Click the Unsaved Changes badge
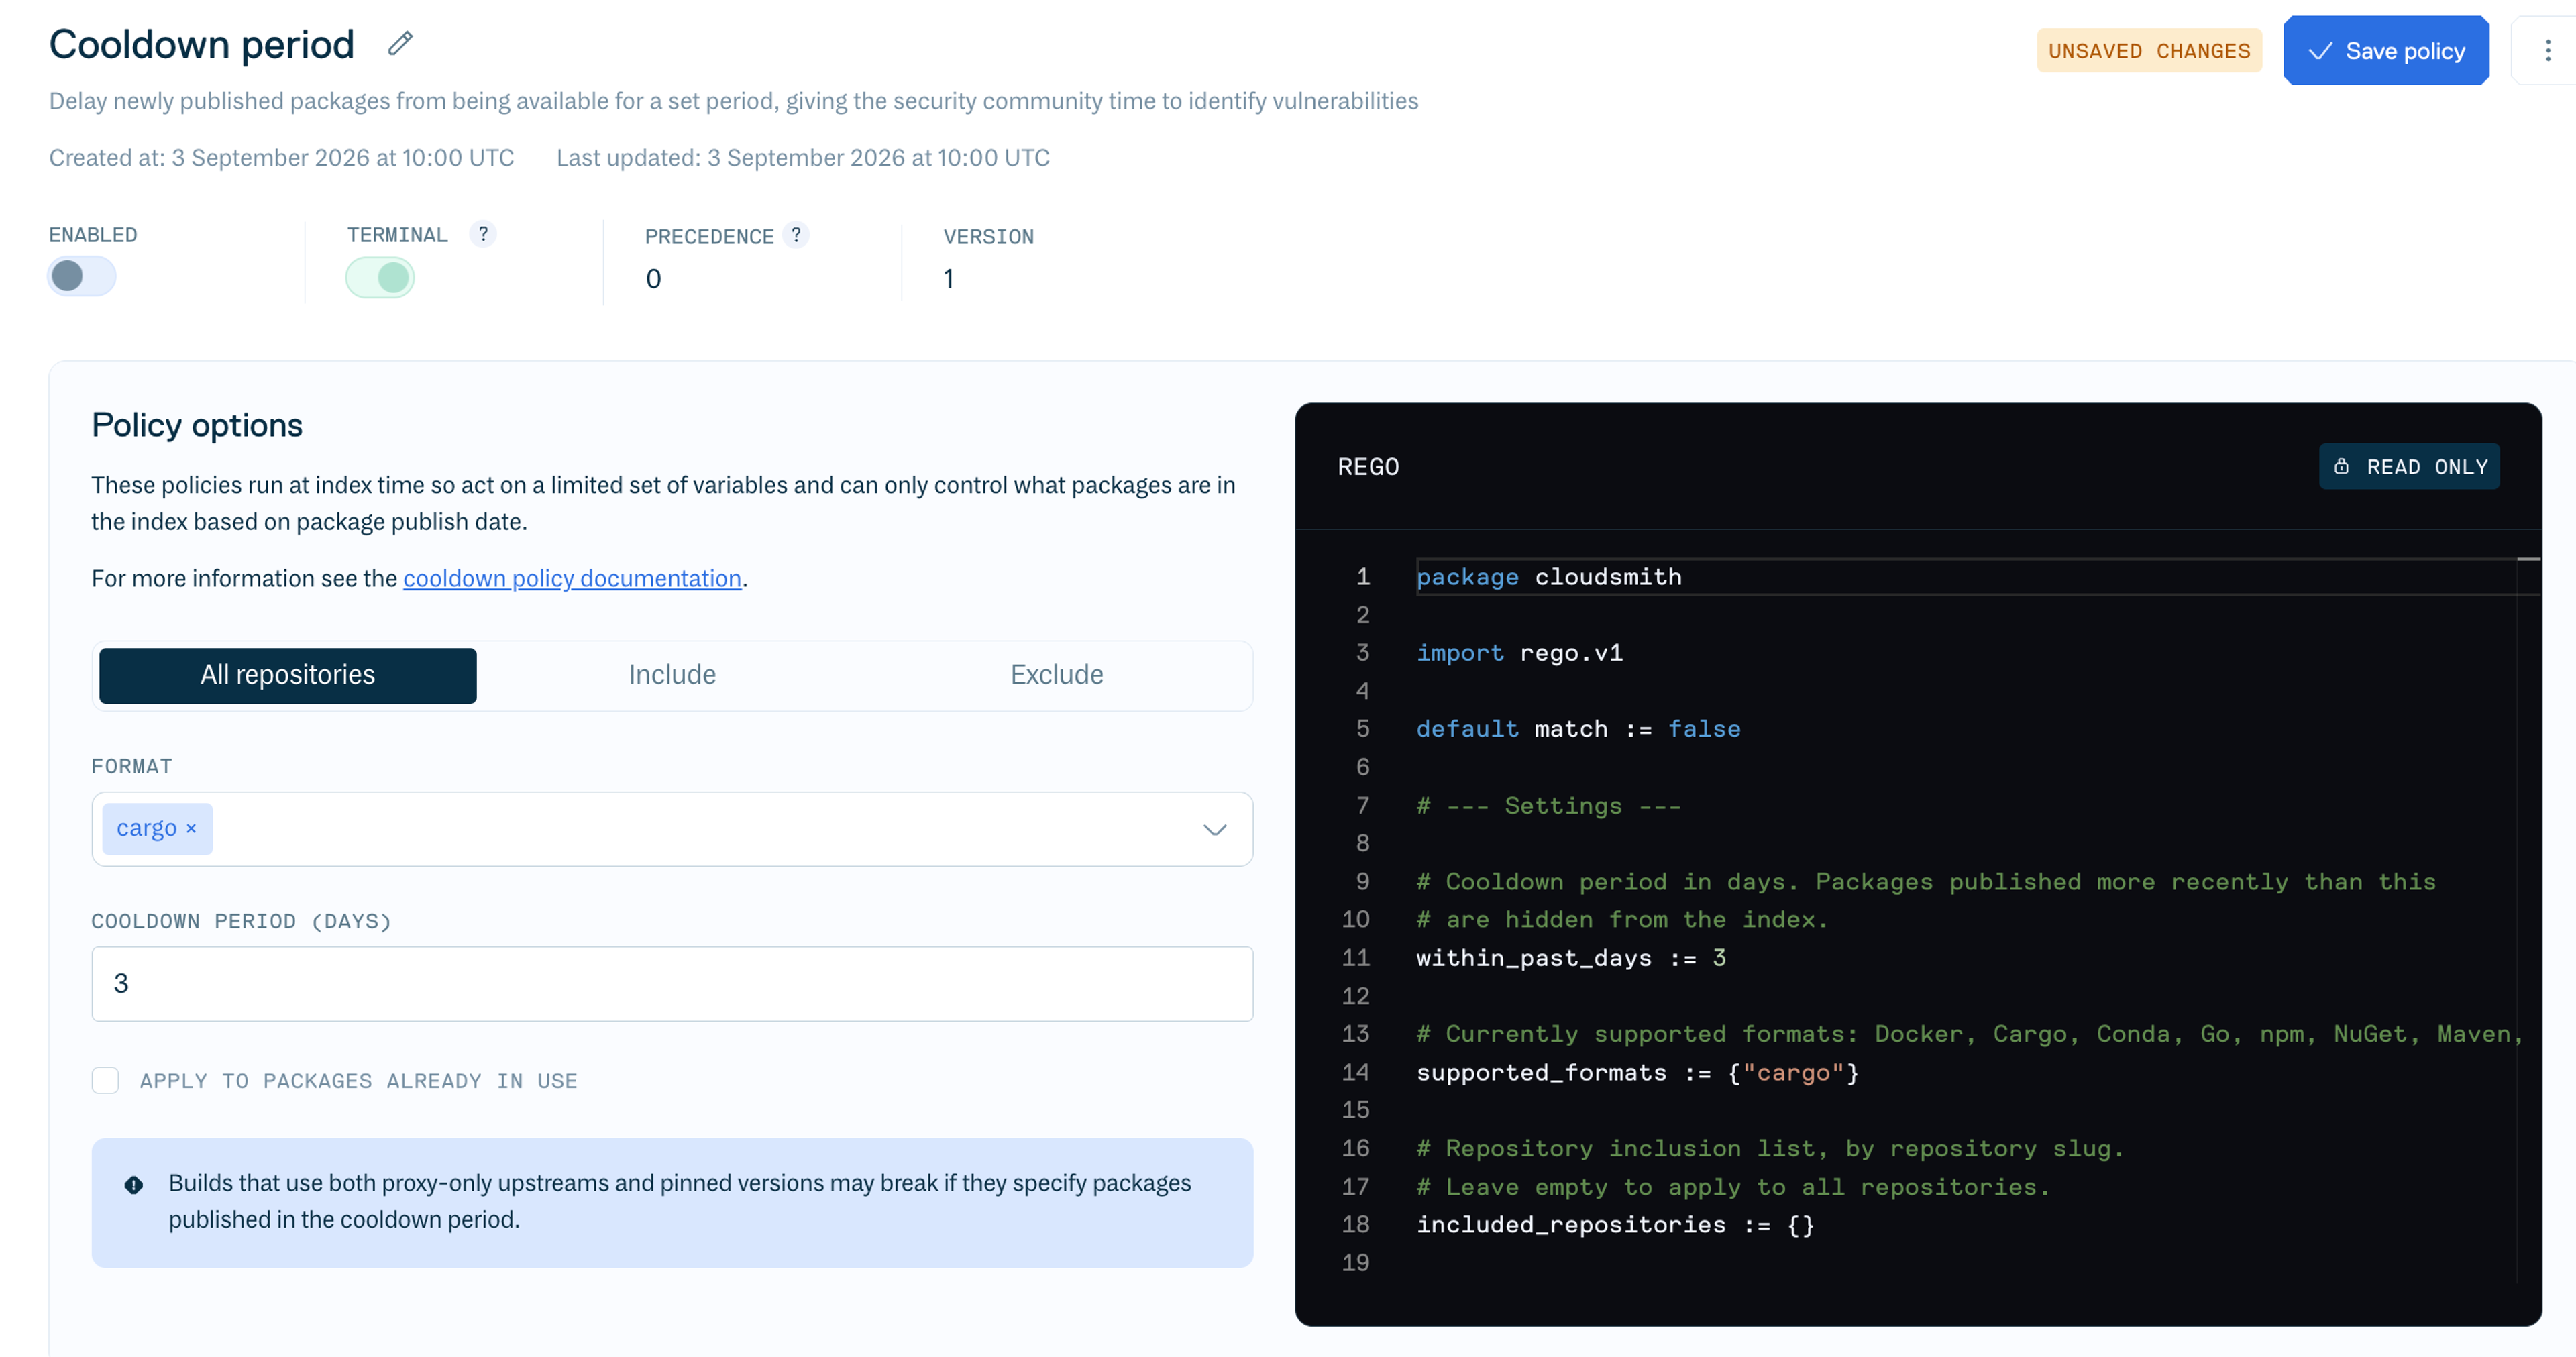Viewport: 2576px width, 1357px height. coord(2149,50)
